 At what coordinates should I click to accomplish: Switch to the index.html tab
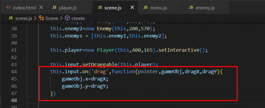pyautogui.click(x=23, y=7)
